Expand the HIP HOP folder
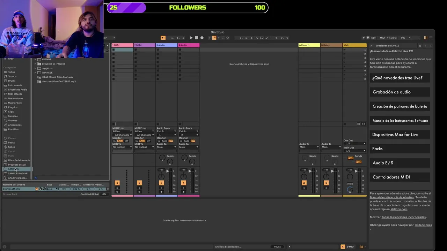447x251 pixels. tap(35, 59)
